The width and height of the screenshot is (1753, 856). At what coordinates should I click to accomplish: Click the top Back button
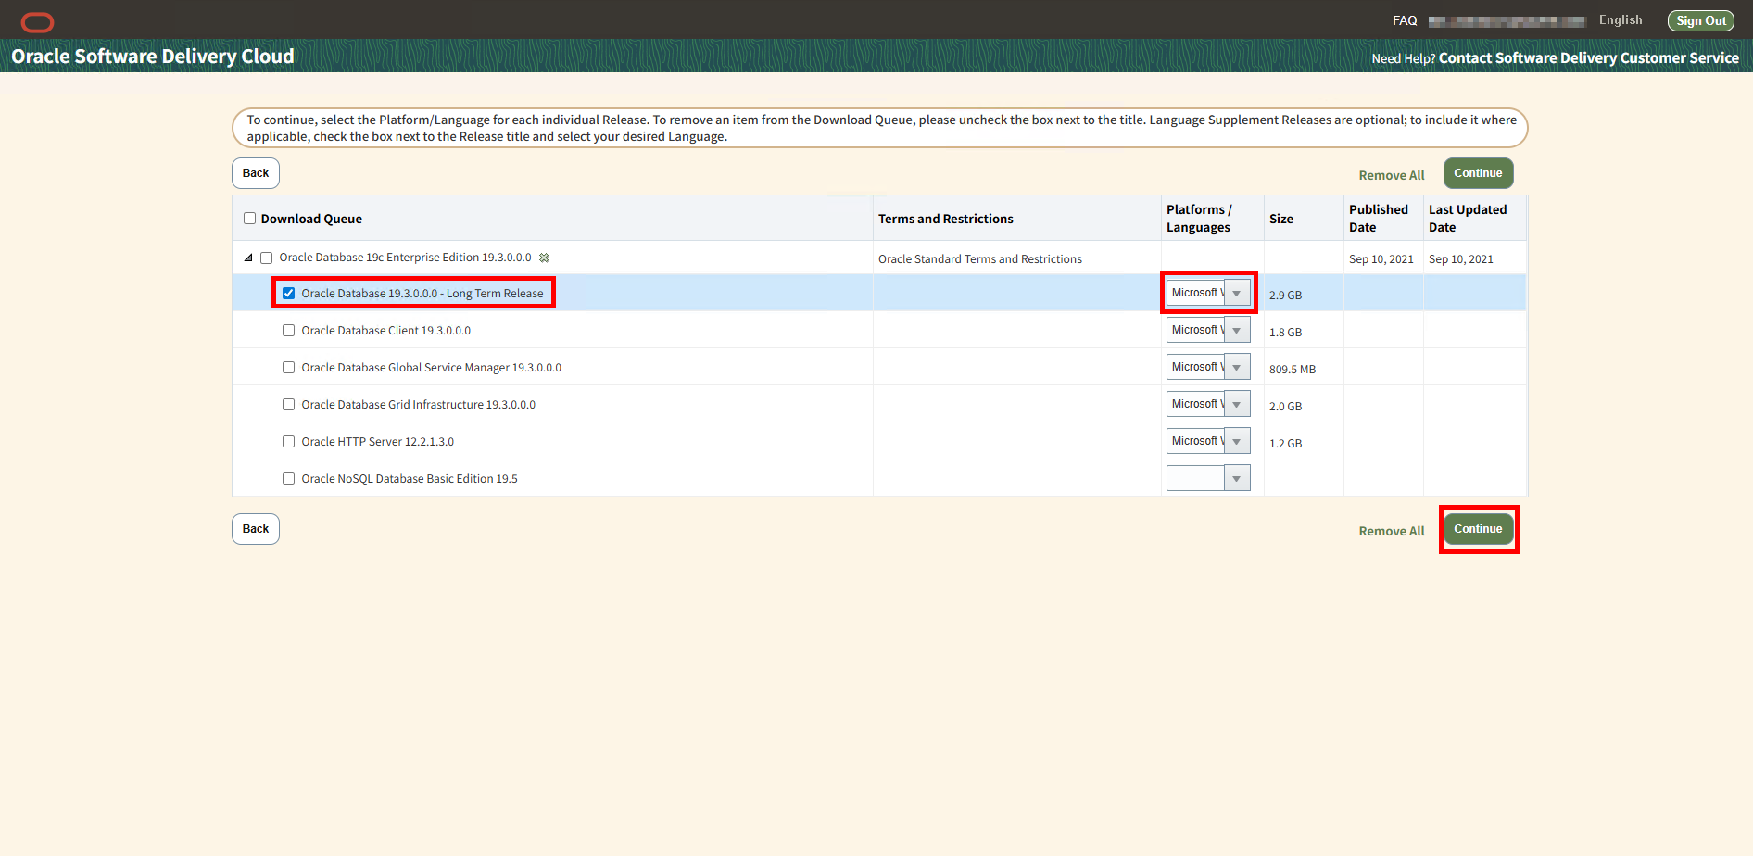click(x=256, y=173)
